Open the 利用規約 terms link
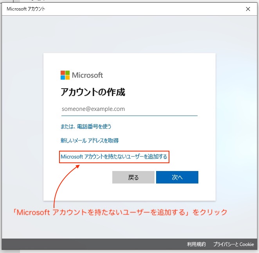259x253 pixels. coord(196,244)
